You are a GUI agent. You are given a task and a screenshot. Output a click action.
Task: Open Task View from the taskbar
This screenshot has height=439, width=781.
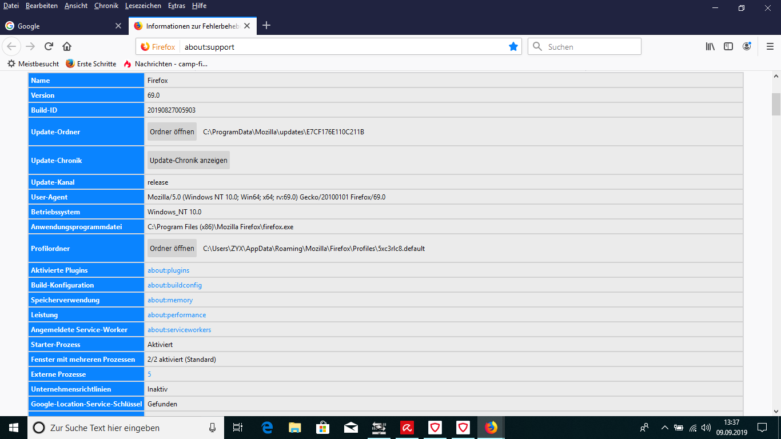[238, 428]
